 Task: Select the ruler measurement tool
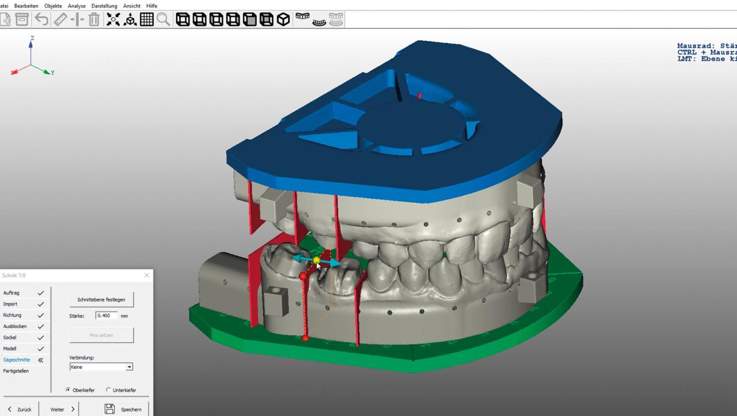click(x=60, y=20)
